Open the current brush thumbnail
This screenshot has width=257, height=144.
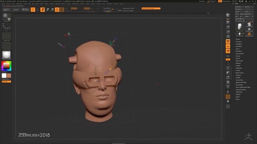pos(7,18)
